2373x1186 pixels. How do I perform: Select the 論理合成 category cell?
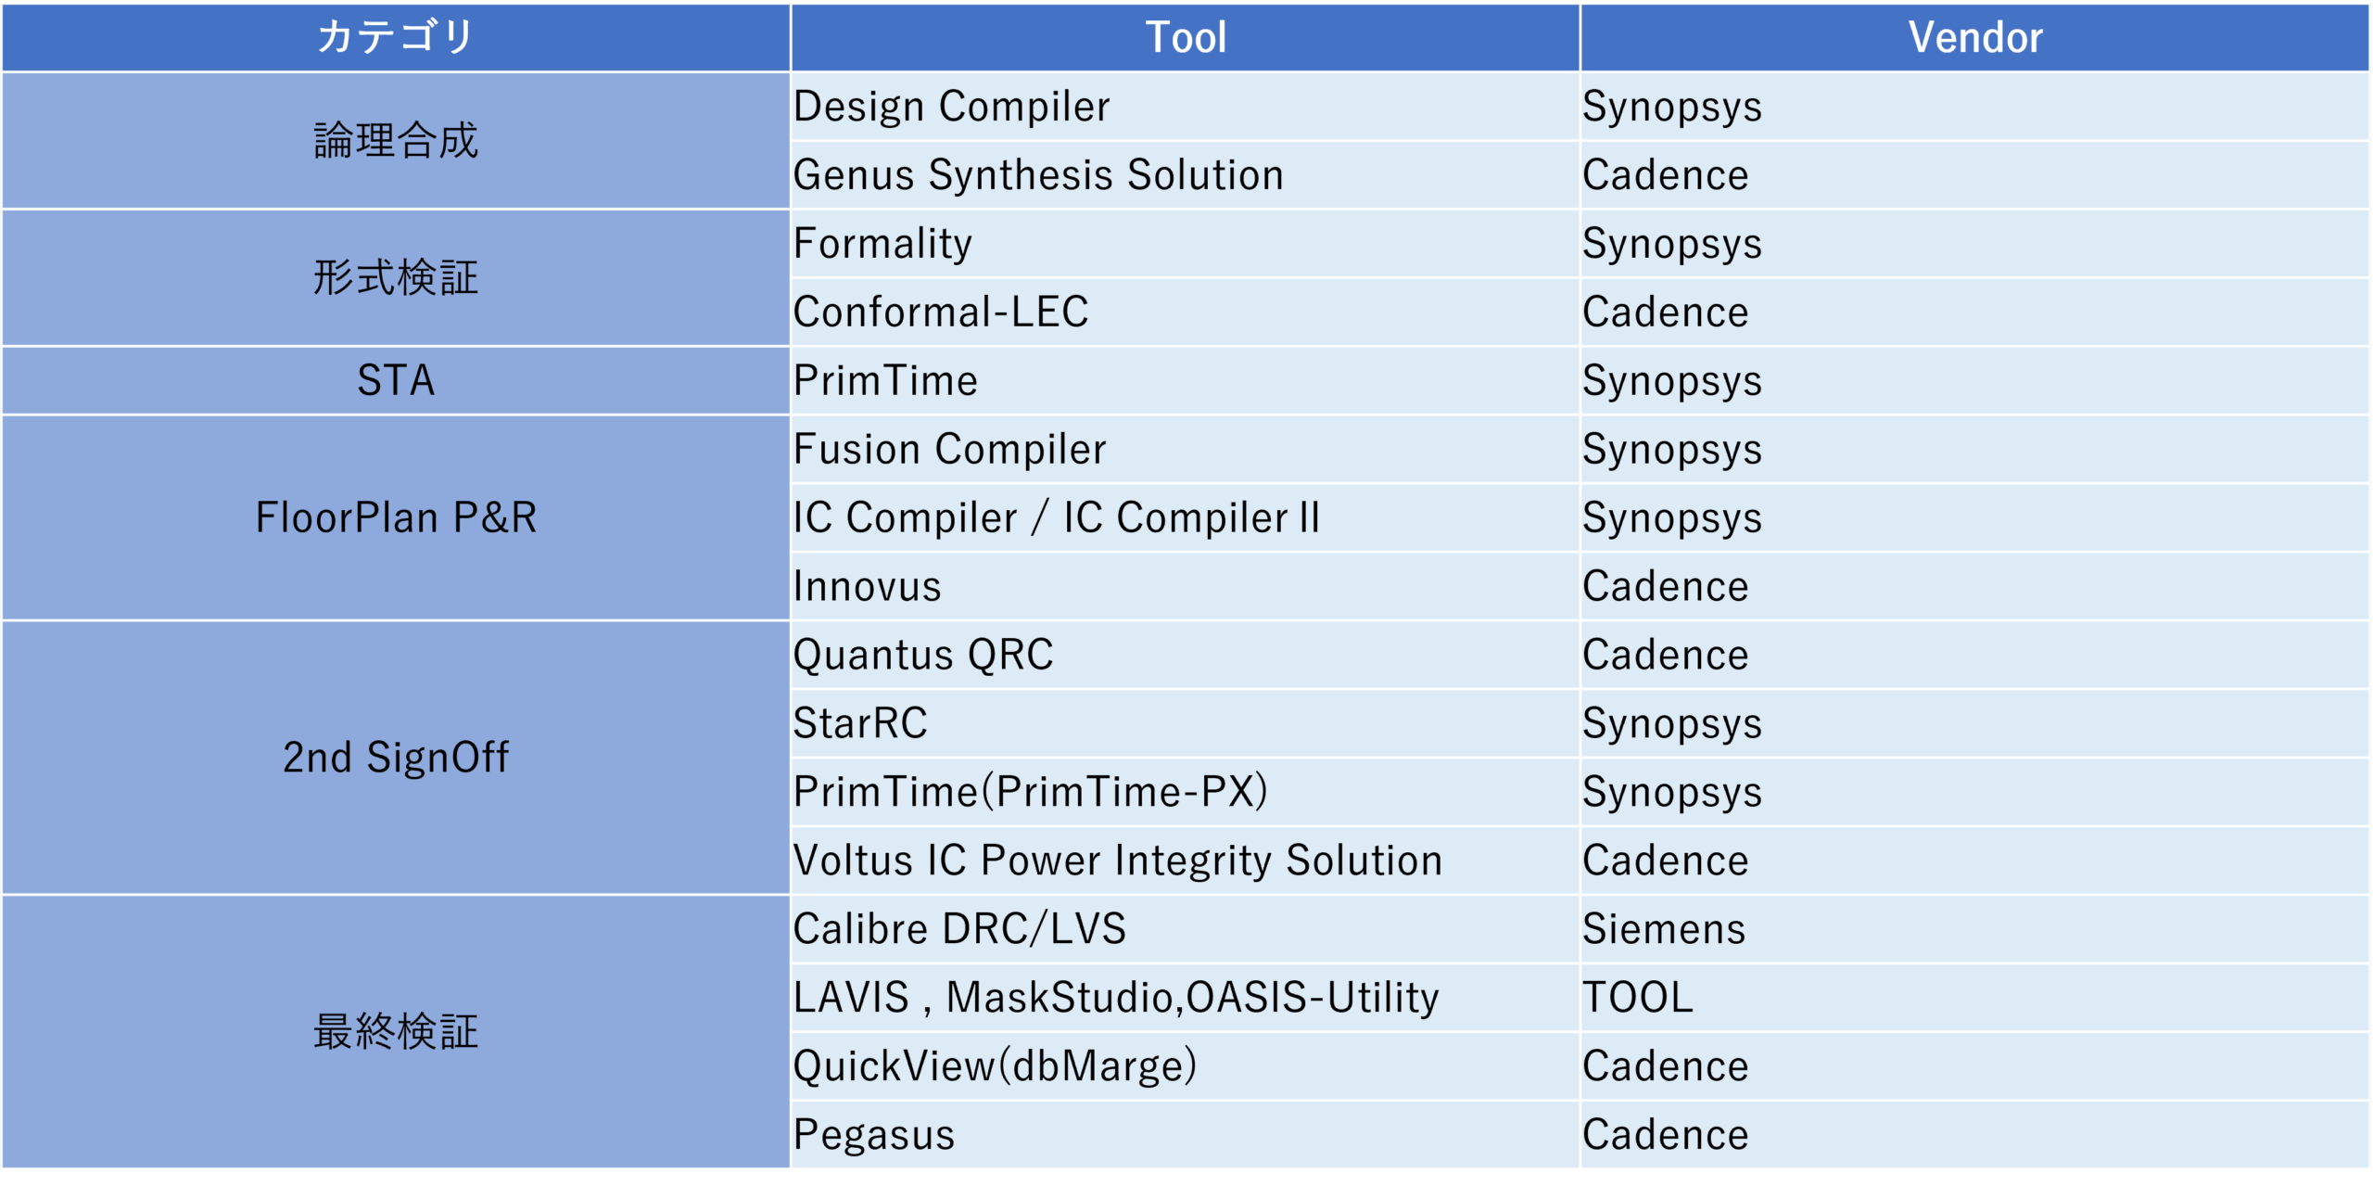[x=396, y=141]
